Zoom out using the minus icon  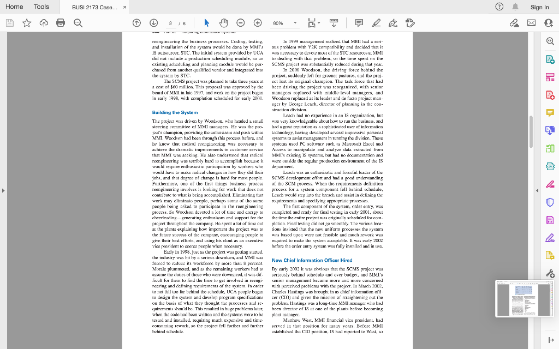pos(241,23)
